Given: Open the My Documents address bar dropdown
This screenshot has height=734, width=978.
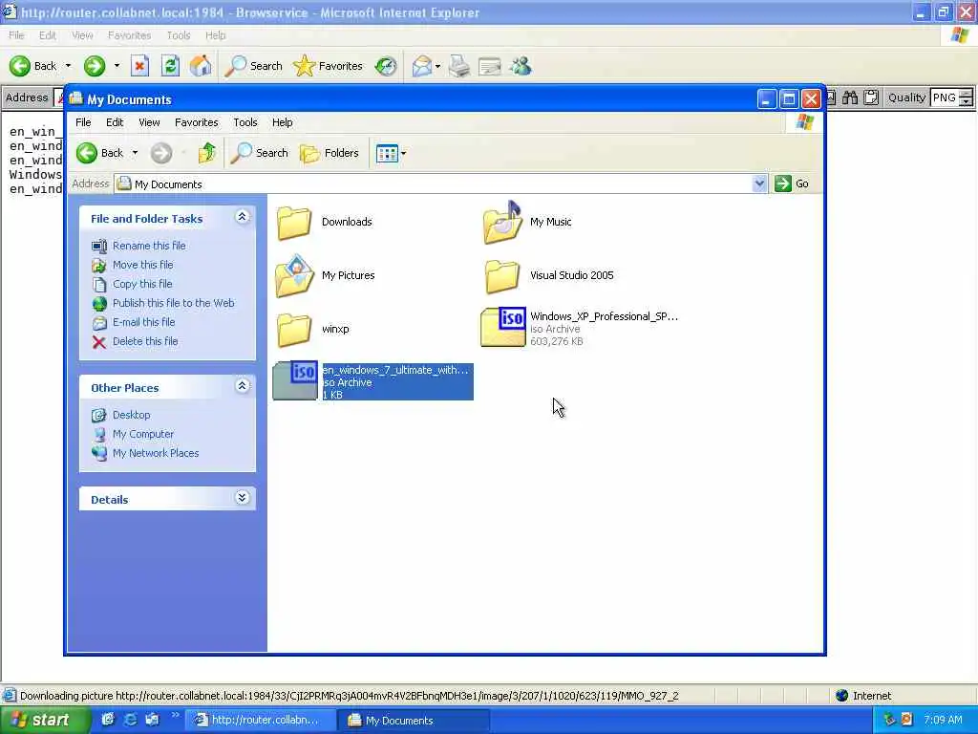Looking at the screenshot, I should 759,183.
